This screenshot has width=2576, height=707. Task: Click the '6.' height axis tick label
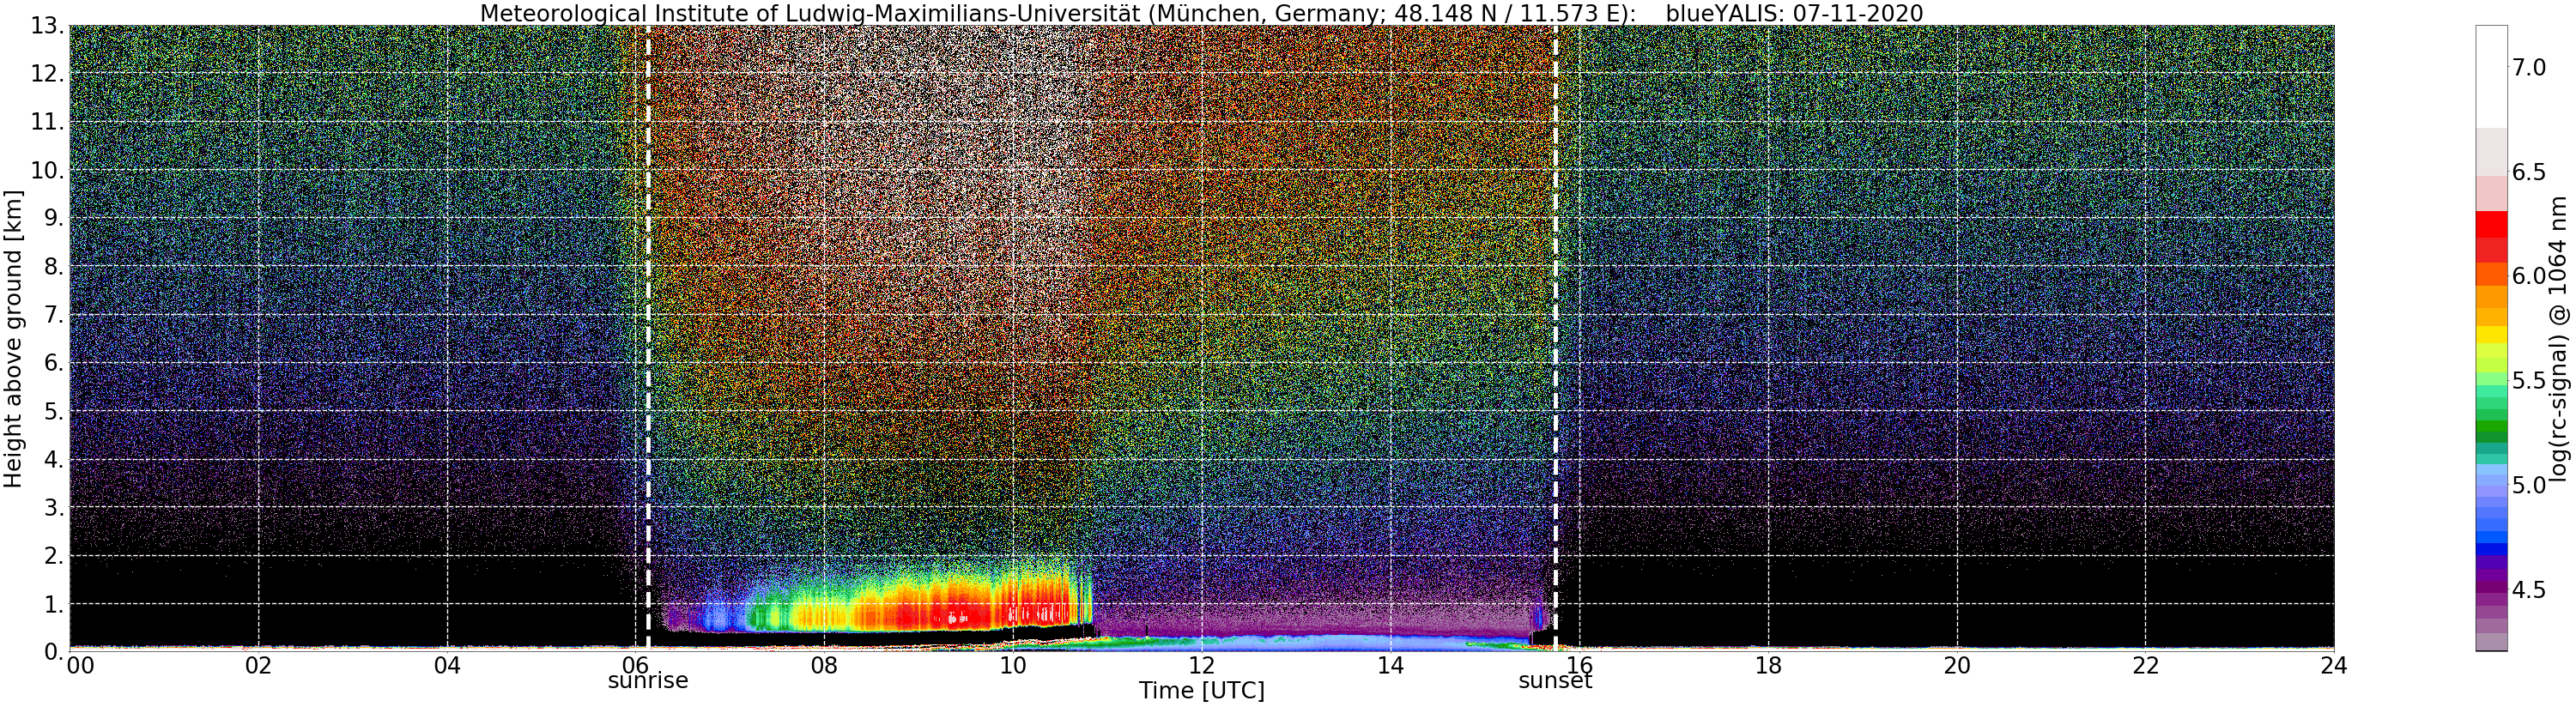pyautogui.click(x=55, y=363)
